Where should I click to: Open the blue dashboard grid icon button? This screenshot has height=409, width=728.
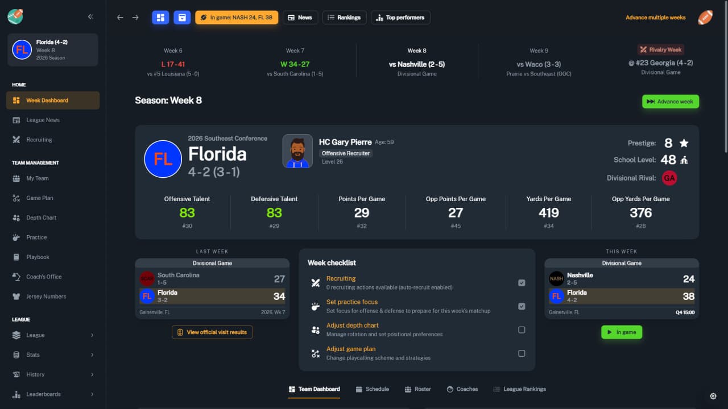(x=160, y=18)
